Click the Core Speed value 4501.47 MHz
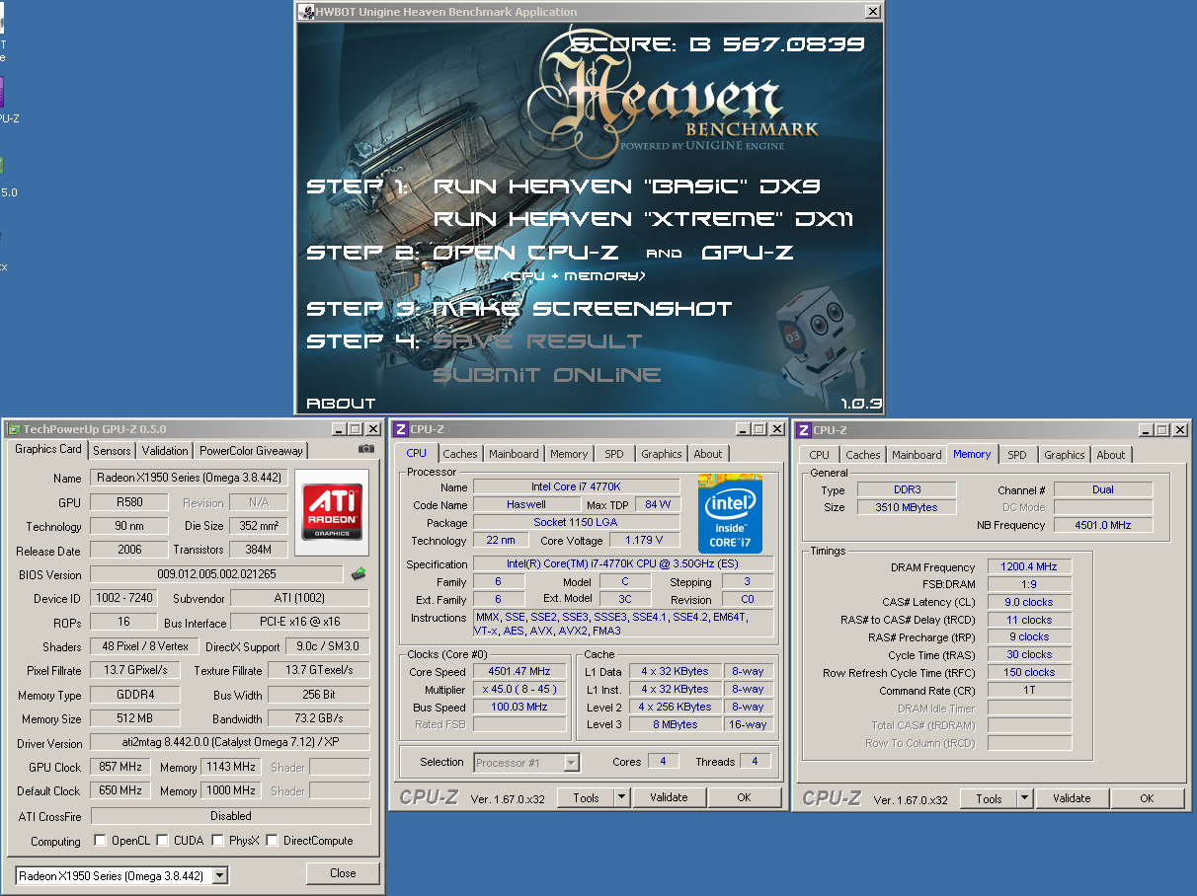1197x896 pixels. [x=519, y=671]
